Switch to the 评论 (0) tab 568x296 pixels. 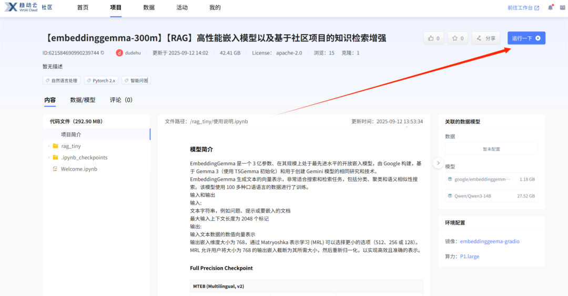[121, 100]
